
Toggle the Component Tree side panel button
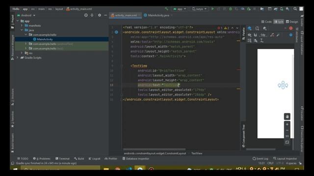pyautogui.click(x=243, y=136)
